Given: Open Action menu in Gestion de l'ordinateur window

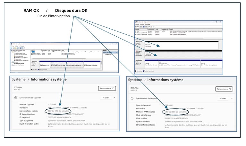Looking at the screenshot, I should (17, 46).
